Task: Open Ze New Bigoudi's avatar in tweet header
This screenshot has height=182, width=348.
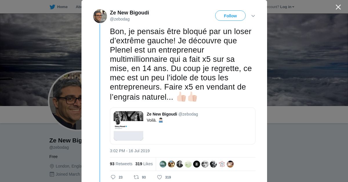Action: coord(100,16)
